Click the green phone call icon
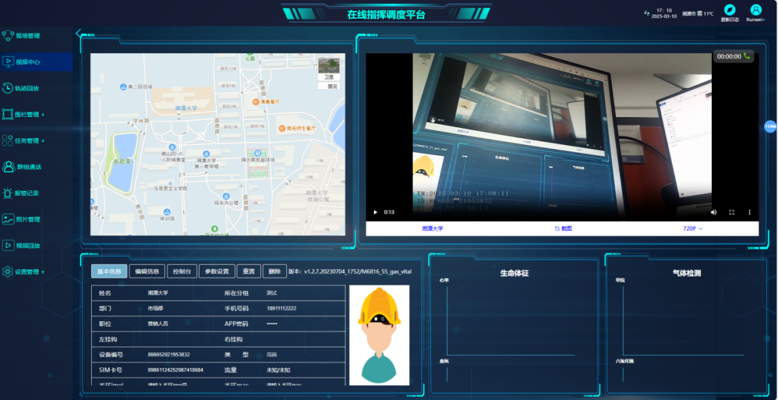The height and width of the screenshot is (400, 778). [x=747, y=56]
